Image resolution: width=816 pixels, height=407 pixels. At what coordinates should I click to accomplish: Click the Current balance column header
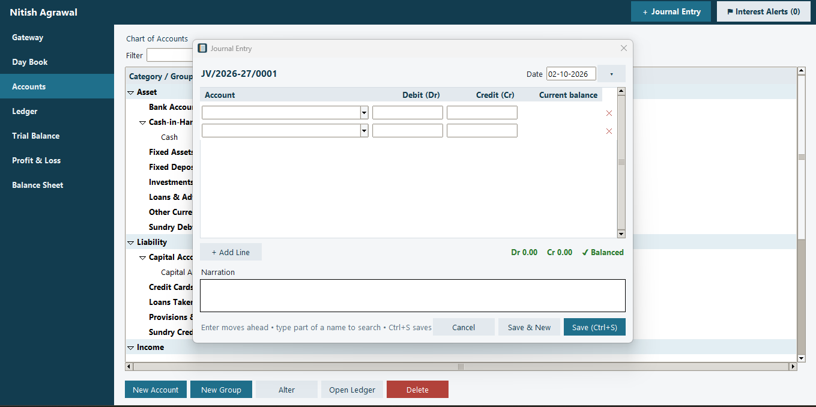coord(568,95)
